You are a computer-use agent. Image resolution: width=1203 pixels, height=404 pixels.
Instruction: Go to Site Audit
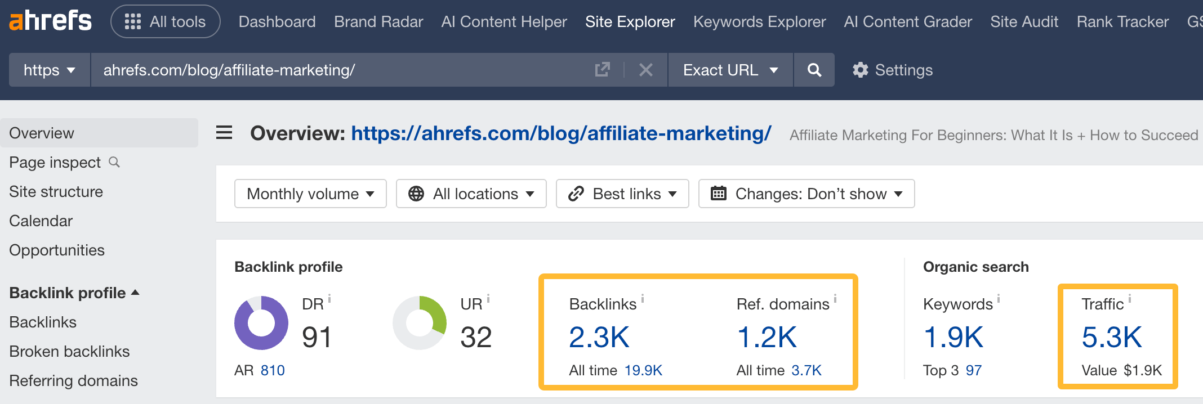(x=1024, y=21)
